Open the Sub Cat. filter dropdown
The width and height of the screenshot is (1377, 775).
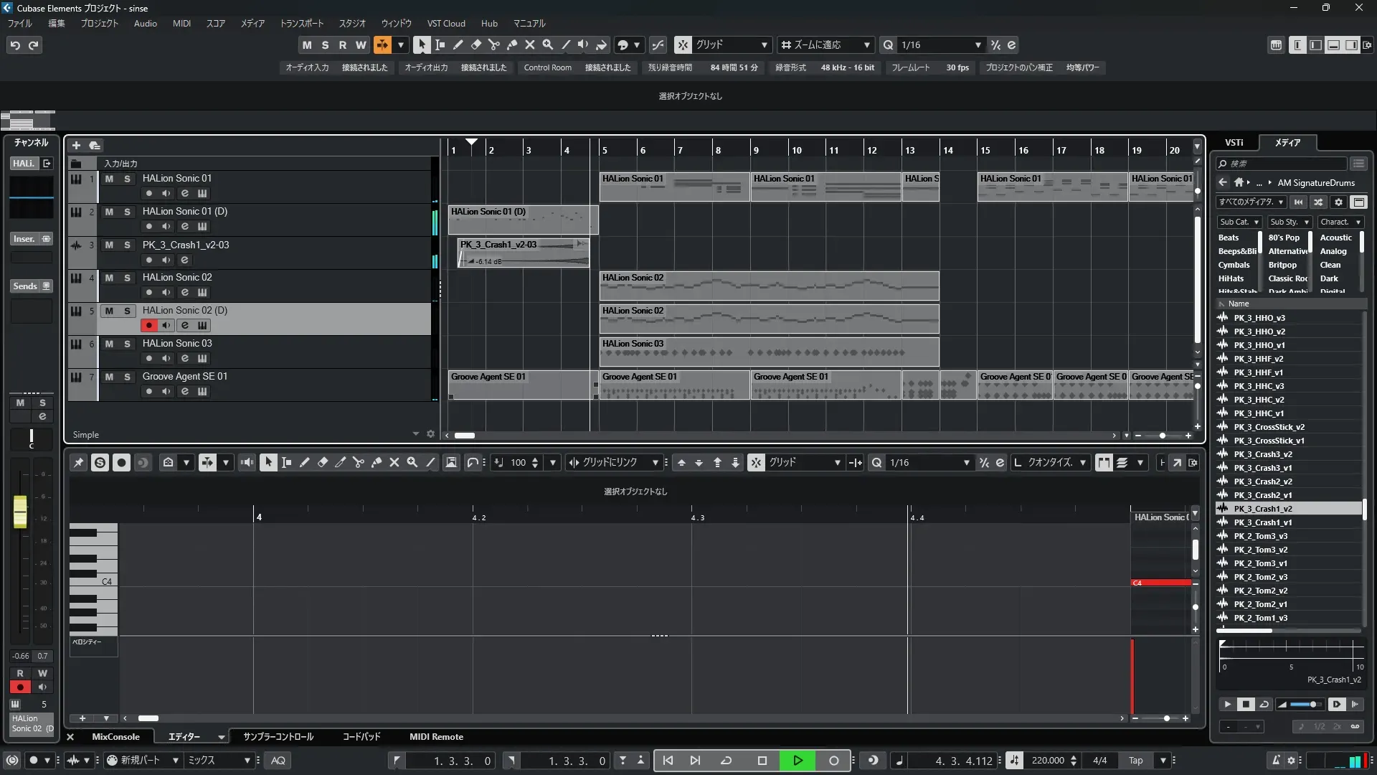point(1239,222)
